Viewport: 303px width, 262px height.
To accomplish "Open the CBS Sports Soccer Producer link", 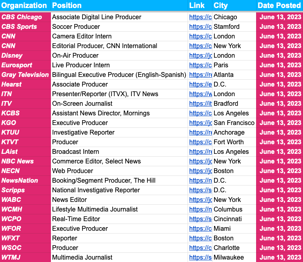I will coord(200,27).
